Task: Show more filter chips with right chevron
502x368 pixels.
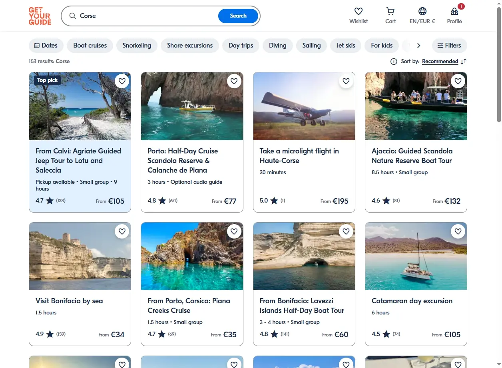Action: coord(418,46)
